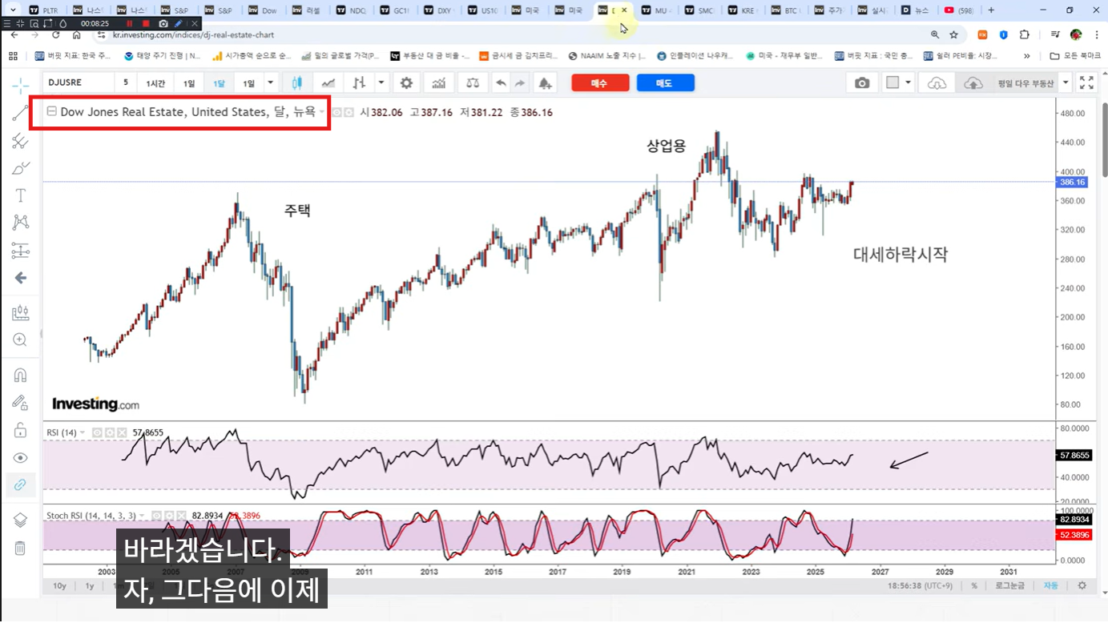Reload the browser page

tap(55, 35)
